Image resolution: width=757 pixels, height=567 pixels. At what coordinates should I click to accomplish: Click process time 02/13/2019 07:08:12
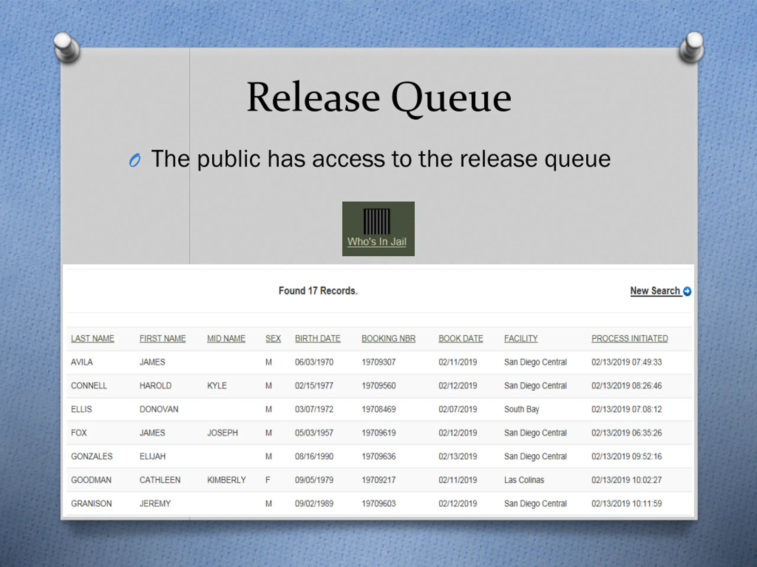[627, 409]
